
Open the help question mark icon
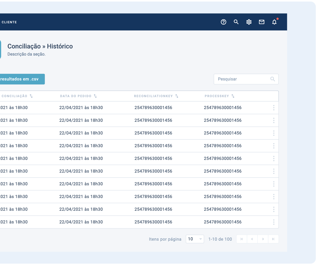(223, 22)
